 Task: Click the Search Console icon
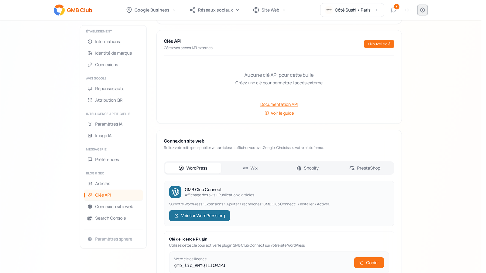tap(90, 218)
